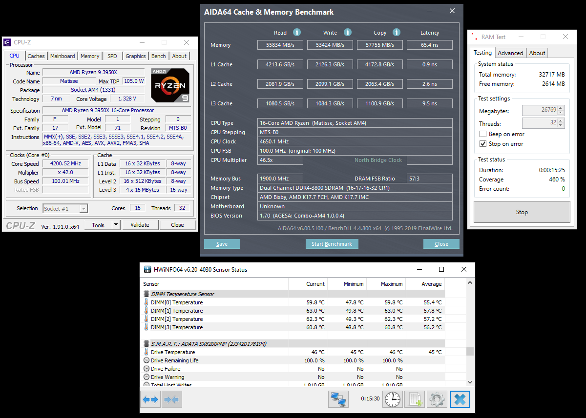Click the Ryzen 9 logo in CPU-Z
The width and height of the screenshot is (586, 418).
pos(170,85)
